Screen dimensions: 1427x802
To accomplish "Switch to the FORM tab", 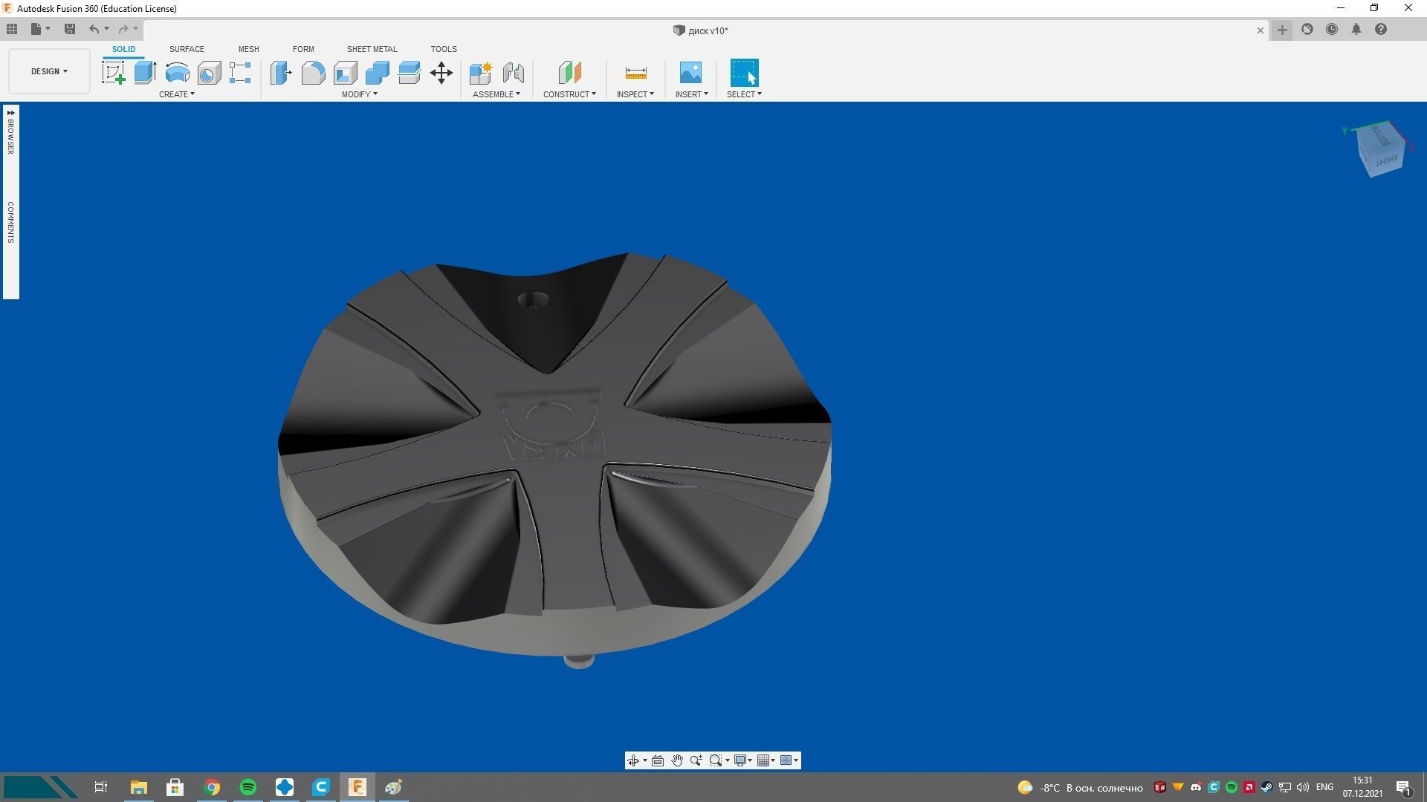I will 303,49.
